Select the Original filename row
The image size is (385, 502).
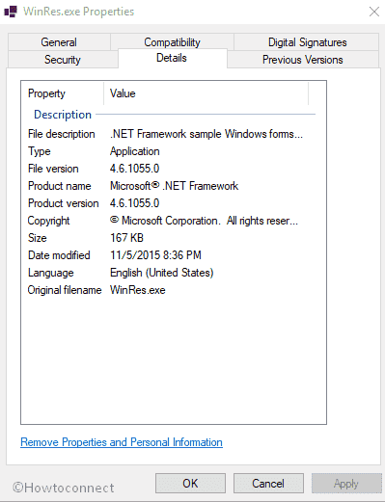[174, 290]
